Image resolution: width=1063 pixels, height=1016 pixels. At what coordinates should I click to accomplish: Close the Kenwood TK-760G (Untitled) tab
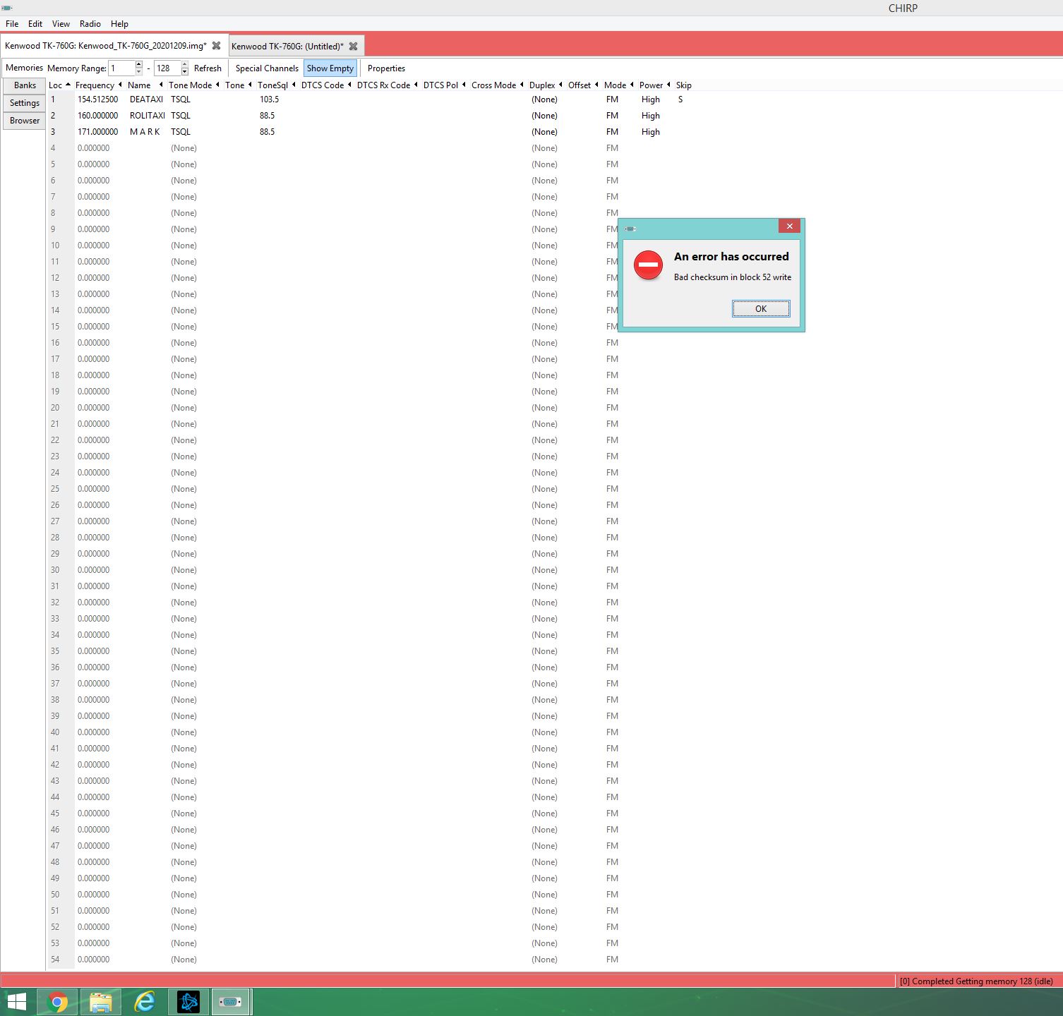353,47
